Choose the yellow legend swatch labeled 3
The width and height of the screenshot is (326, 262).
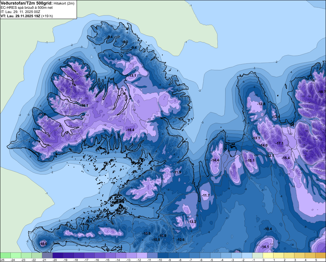click(300, 255)
